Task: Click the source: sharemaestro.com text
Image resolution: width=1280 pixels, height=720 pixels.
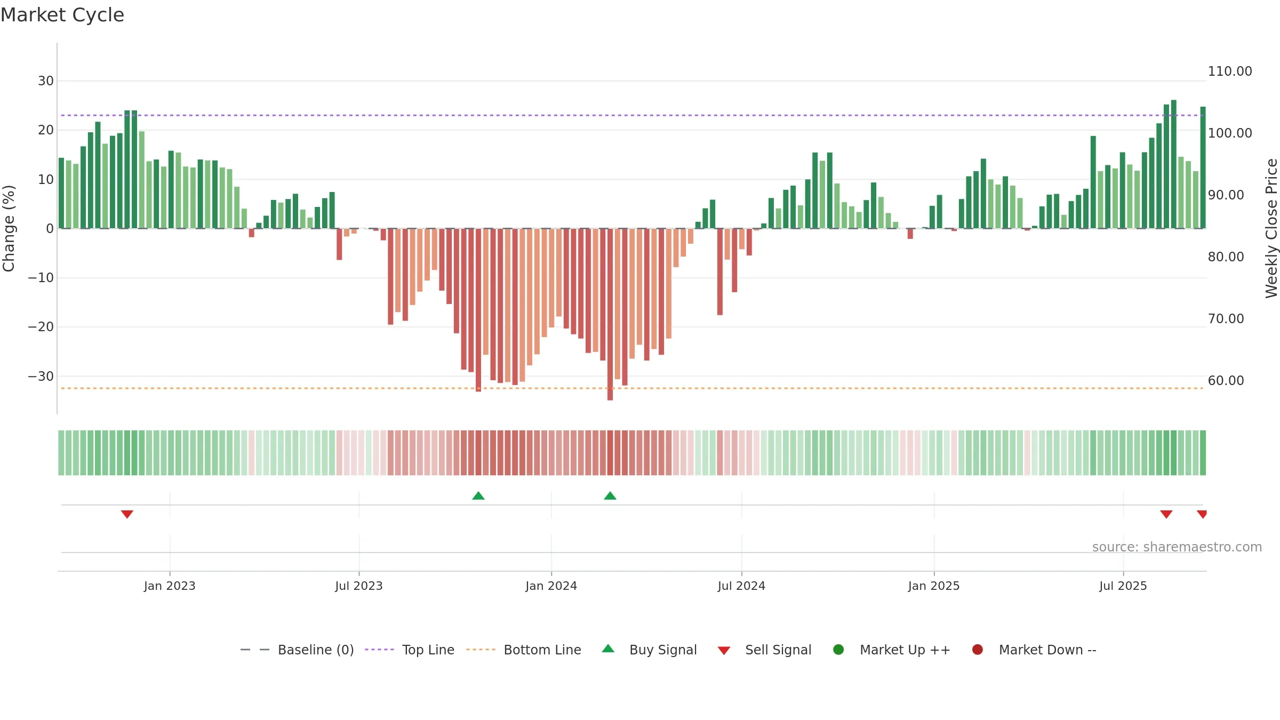Action: coord(1177,547)
